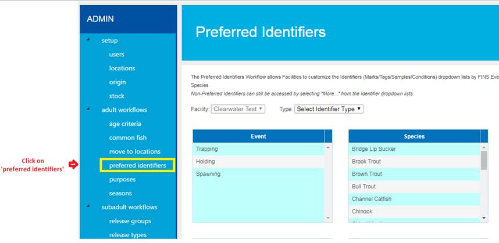
Task: Select move to locations
Action: 134,152
